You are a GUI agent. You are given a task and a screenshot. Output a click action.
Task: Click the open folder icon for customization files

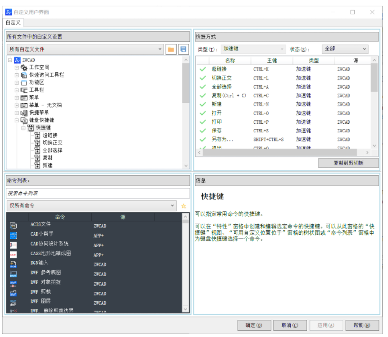pos(171,50)
